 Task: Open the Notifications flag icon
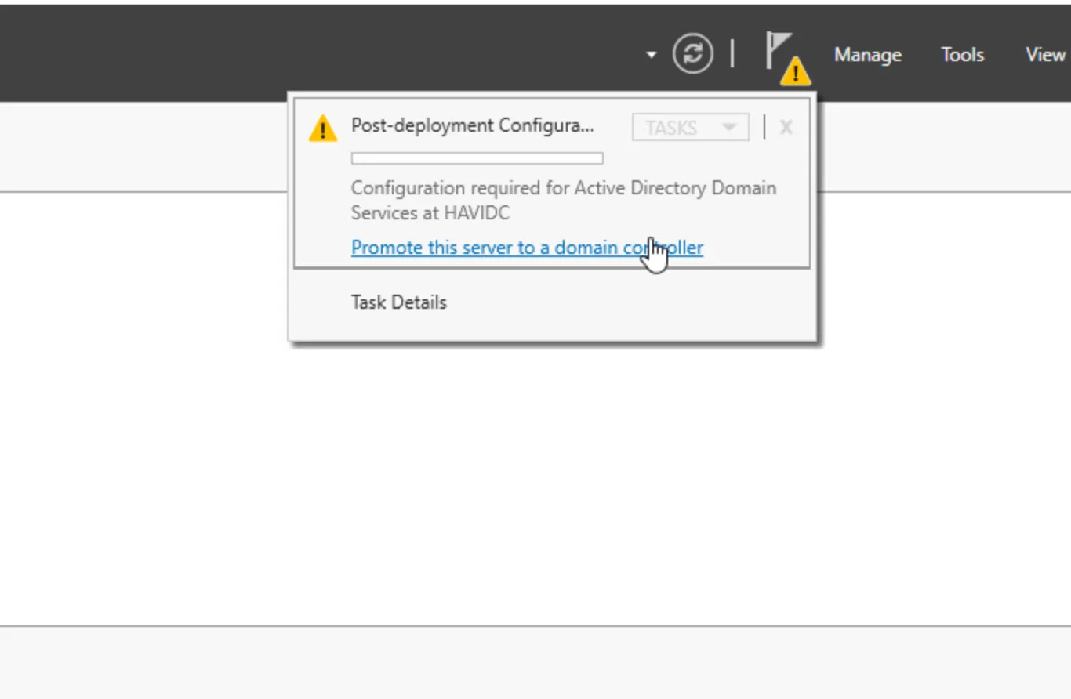click(779, 51)
